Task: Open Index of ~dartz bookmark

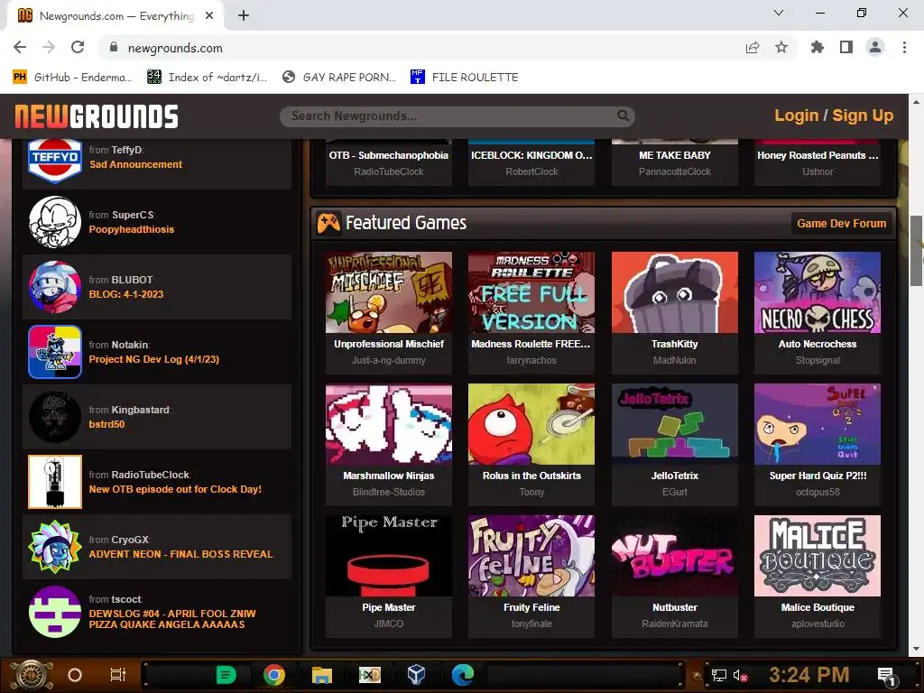Action: coord(208,78)
